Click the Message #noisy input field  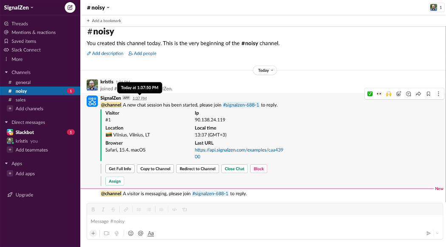265,222
